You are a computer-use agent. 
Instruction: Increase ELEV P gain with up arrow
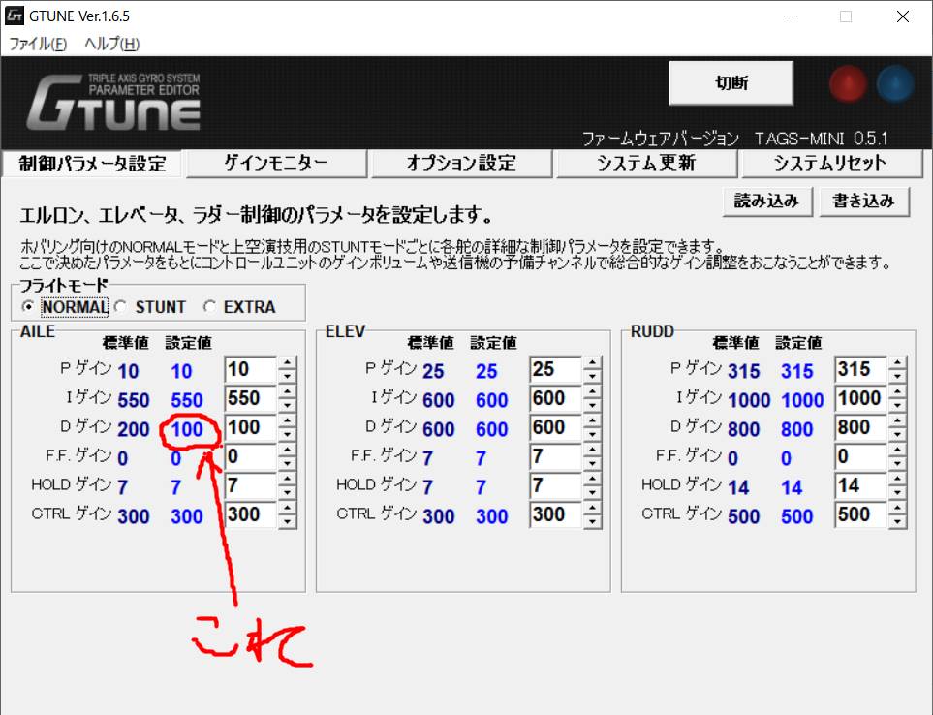pos(592,362)
